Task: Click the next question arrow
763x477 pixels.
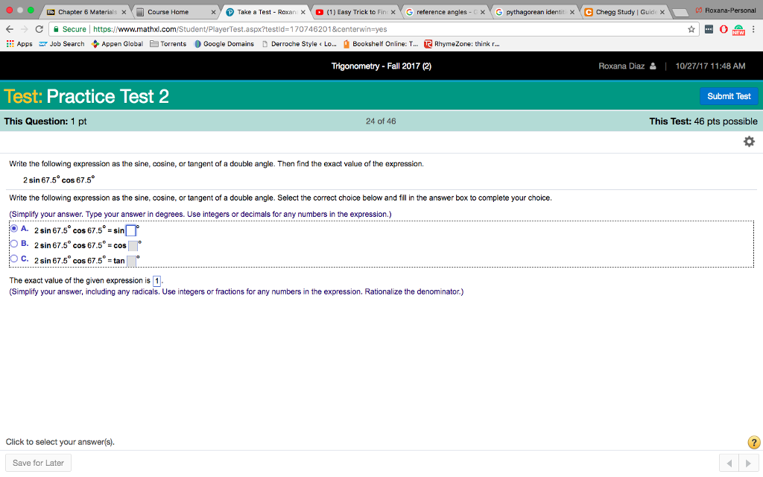Action: [x=749, y=462]
